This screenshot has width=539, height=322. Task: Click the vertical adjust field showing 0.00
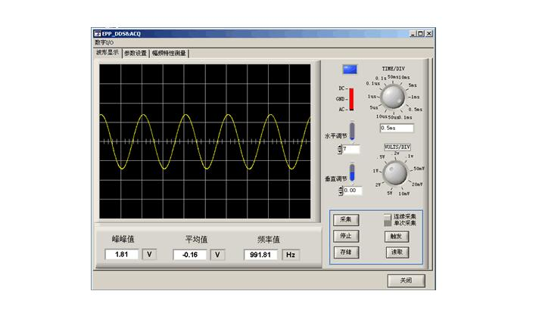point(352,190)
